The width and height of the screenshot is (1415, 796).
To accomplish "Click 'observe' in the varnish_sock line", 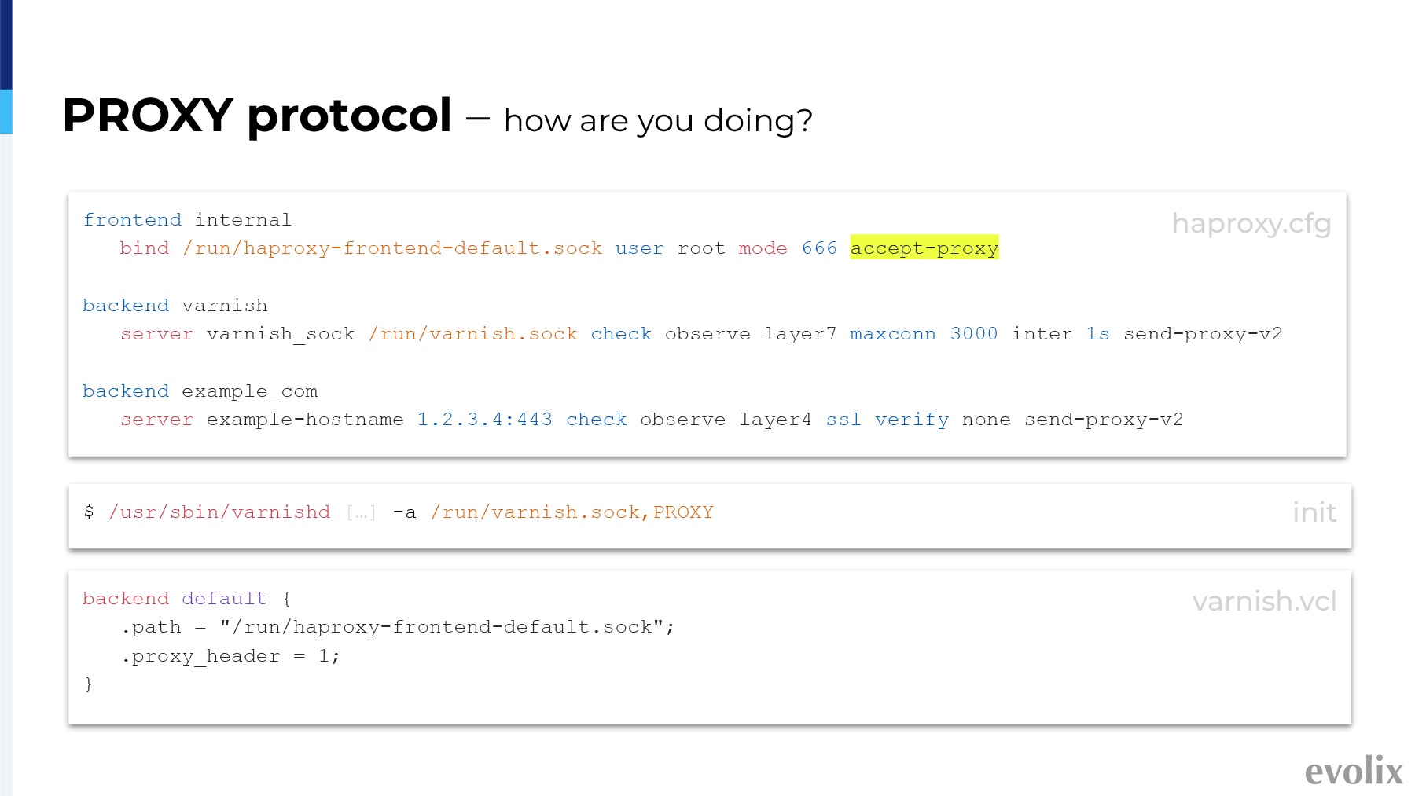I will pos(707,334).
